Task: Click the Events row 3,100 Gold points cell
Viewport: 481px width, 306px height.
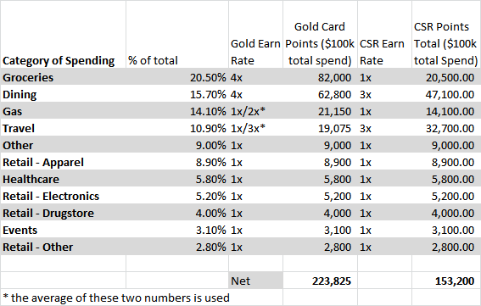Action: (320, 230)
